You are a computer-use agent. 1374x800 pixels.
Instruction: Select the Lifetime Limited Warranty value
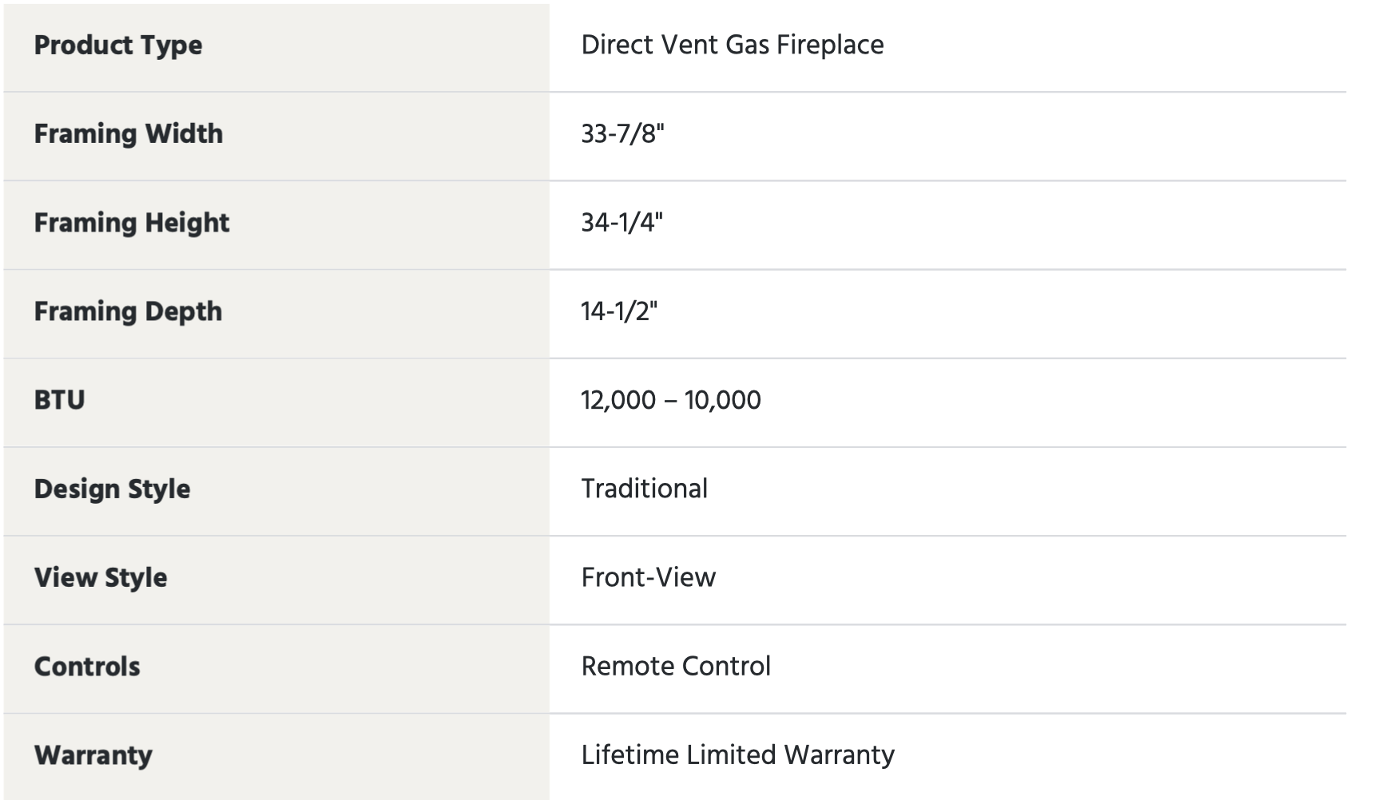click(x=738, y=754)
